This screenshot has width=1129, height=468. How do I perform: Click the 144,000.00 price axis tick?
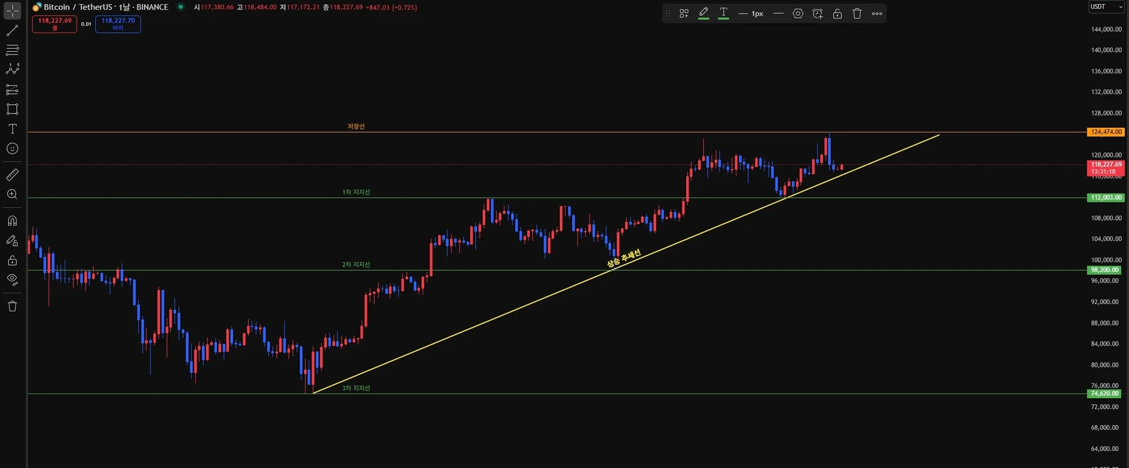pyautogui.click(x=1106, y=29)
